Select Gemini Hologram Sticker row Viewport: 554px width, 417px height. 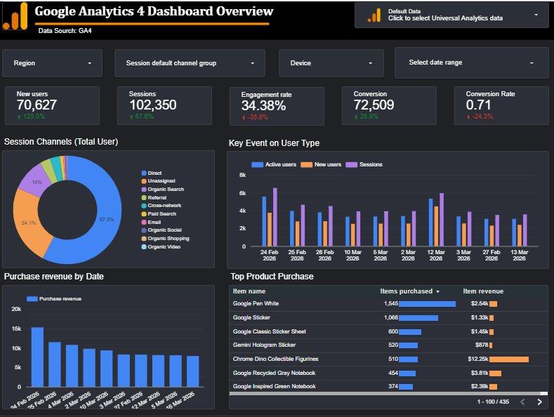(x=389, y=345)
